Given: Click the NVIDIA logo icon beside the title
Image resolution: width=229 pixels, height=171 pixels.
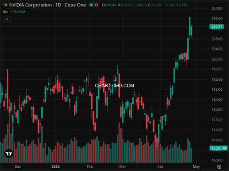Looking at the screenshot, I should (x=5, y=5).
